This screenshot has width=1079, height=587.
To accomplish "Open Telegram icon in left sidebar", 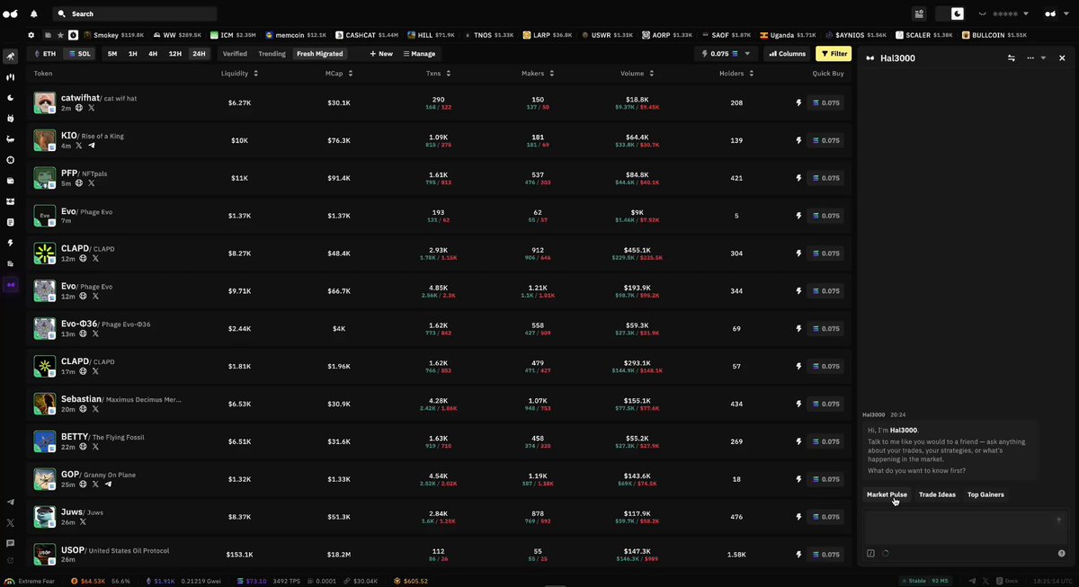I will 11,503.
